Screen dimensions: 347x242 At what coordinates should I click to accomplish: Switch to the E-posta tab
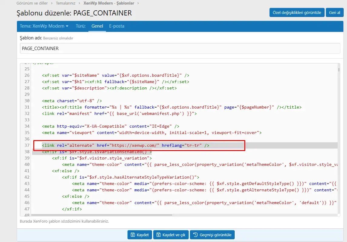click(117, 26)
